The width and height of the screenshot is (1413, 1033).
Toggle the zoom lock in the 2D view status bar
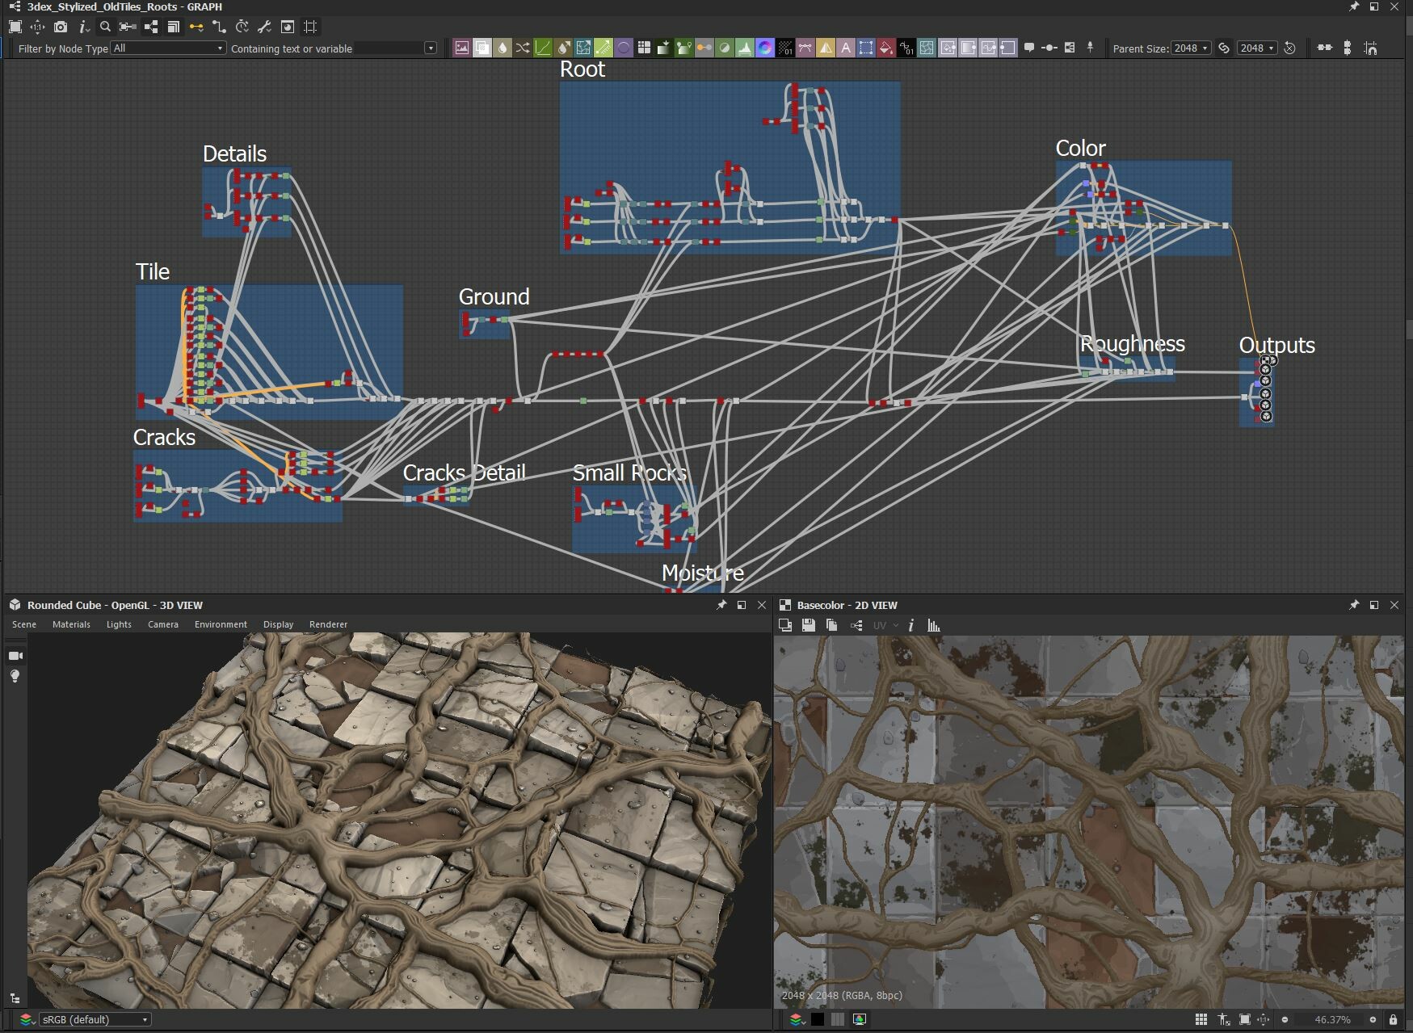[x=1393, y=1019]
